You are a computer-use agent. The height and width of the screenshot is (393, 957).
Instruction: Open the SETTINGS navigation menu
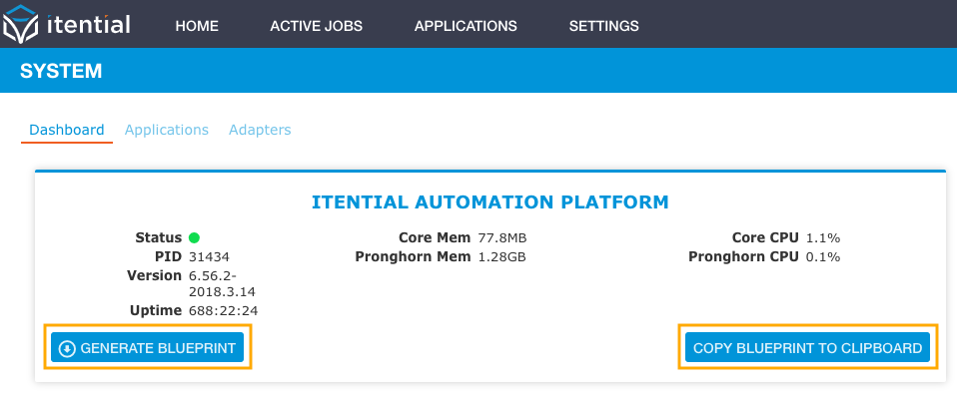coord(604,26)
